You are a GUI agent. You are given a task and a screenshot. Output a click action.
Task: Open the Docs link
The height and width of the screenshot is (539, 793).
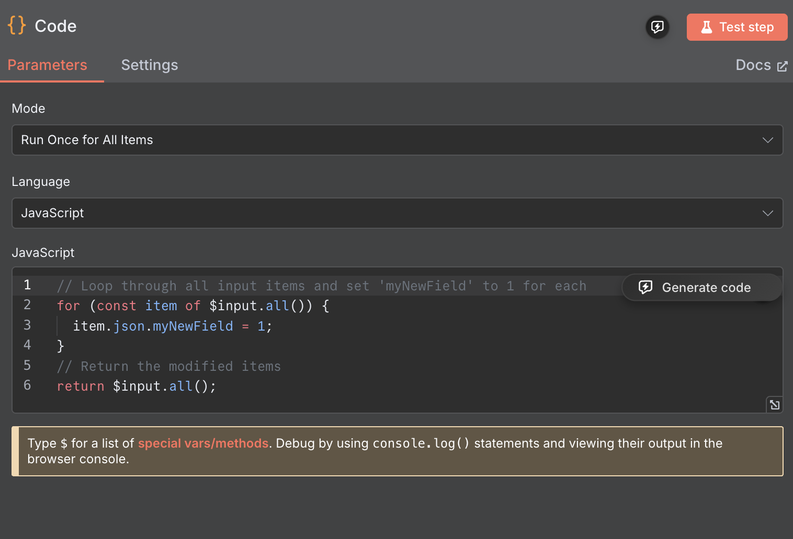coord(753,65)
